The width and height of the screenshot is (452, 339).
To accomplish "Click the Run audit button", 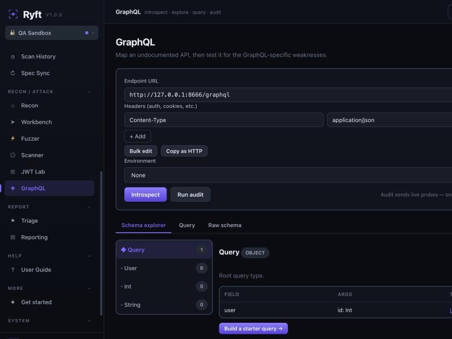I will pos(190,194).
